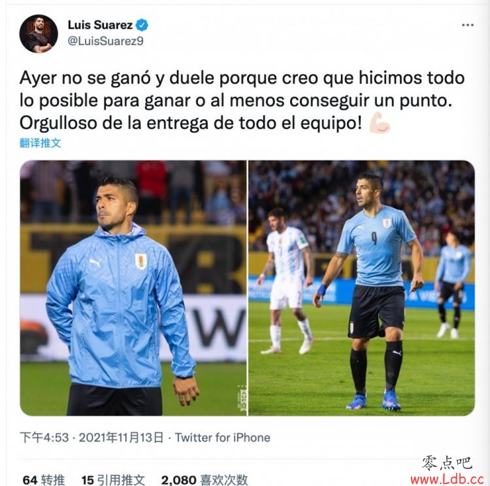Viewport: 490px width, 486px height.
Task: Open the three-dot more options menu
Action: [468, 25]
